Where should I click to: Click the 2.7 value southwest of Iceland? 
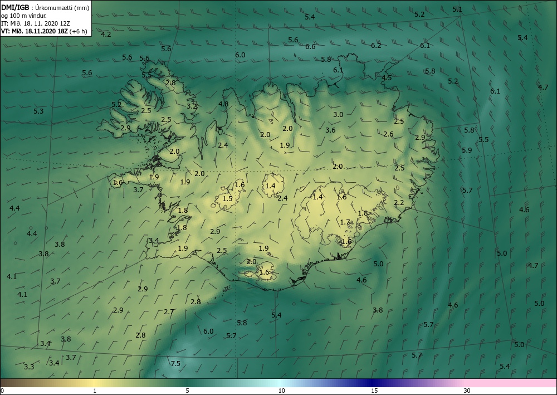coord(169,312)
